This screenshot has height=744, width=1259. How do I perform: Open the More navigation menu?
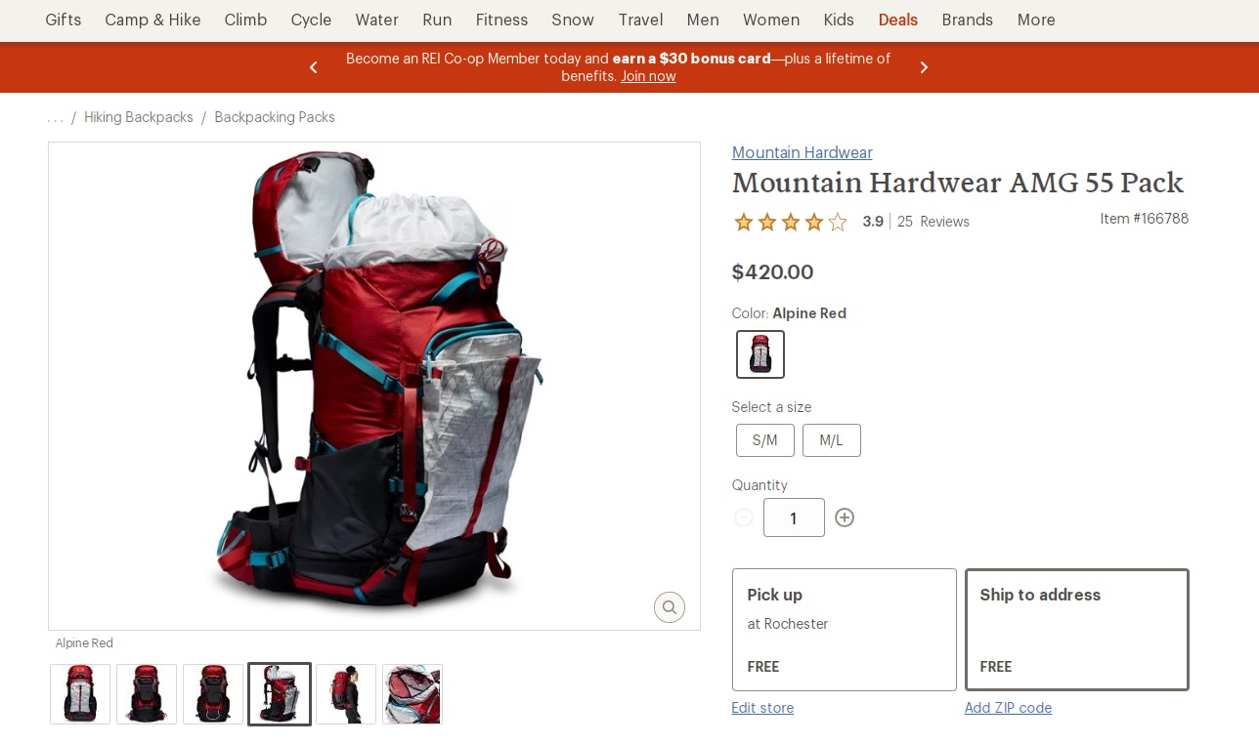[1036, 20]
